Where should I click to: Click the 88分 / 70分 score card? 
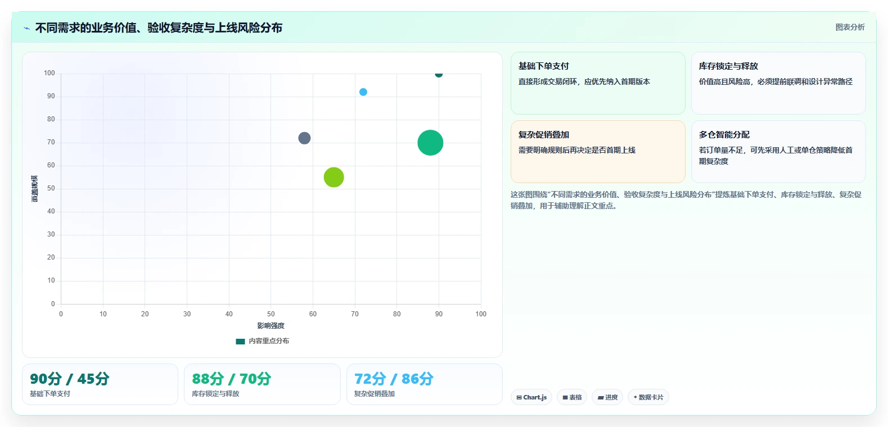click(x=262, y=384)
